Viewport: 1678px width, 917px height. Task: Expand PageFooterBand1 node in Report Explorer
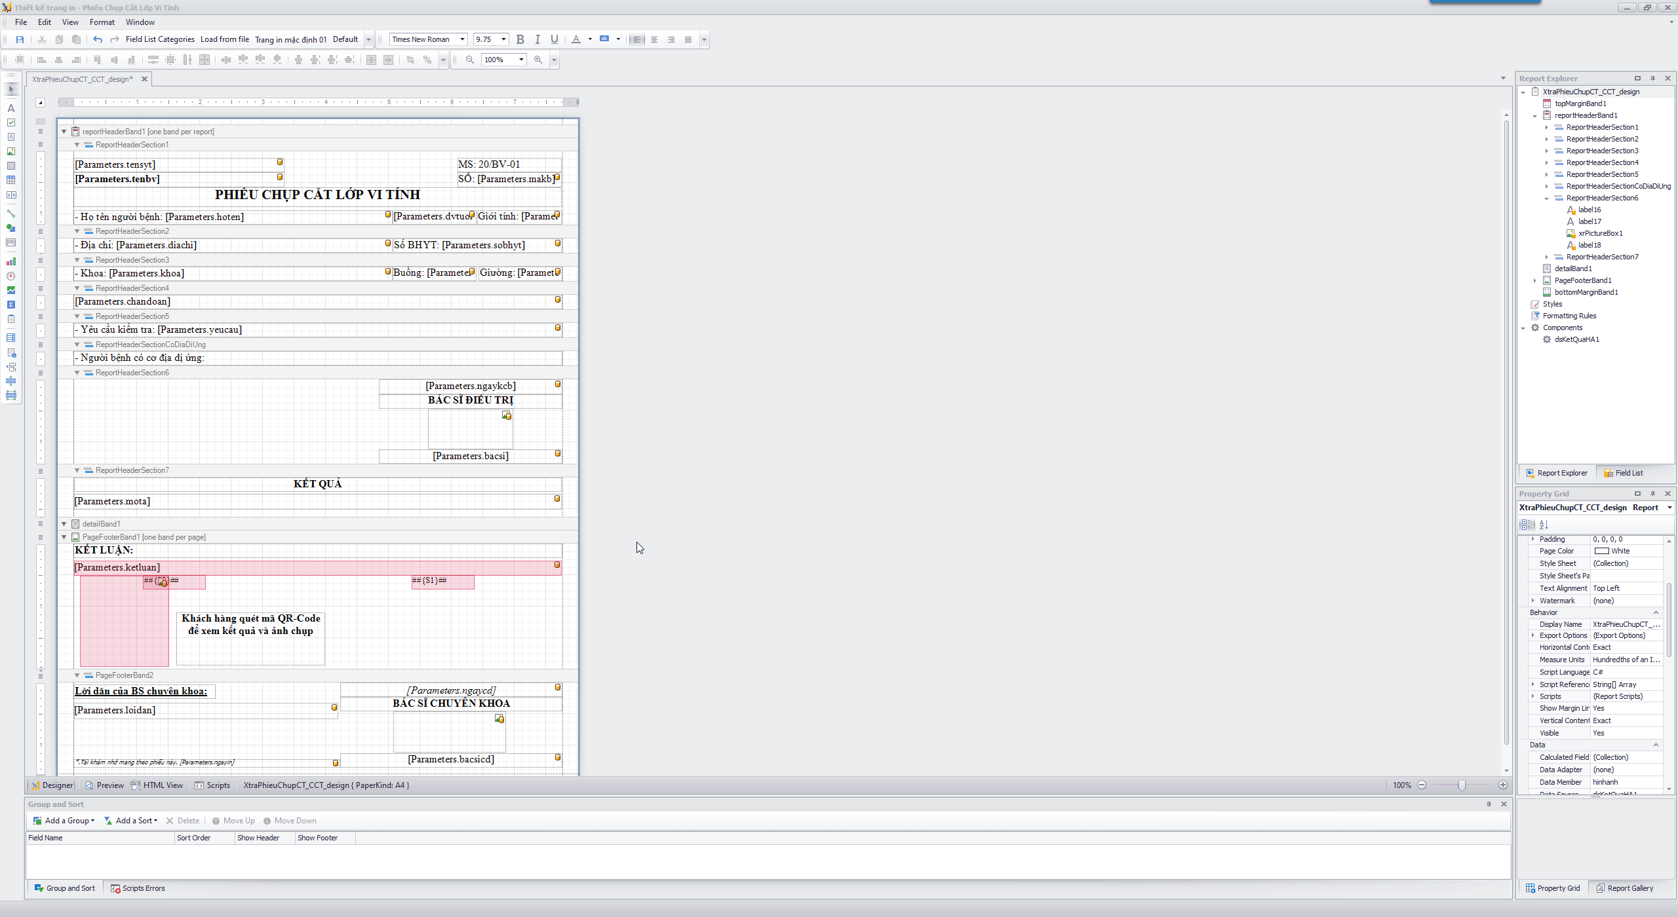[x=1535, y=280]
